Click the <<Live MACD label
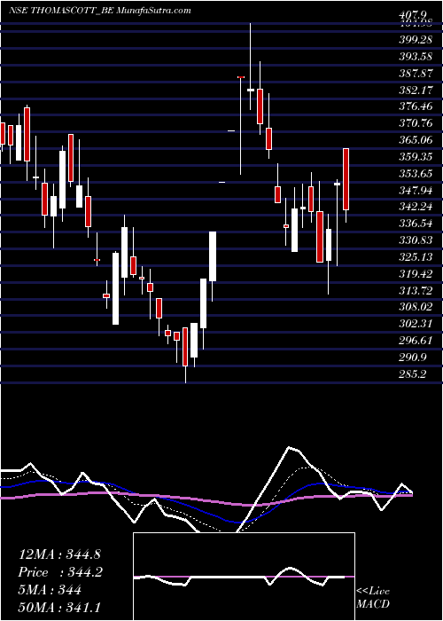 tap(373, 597)
